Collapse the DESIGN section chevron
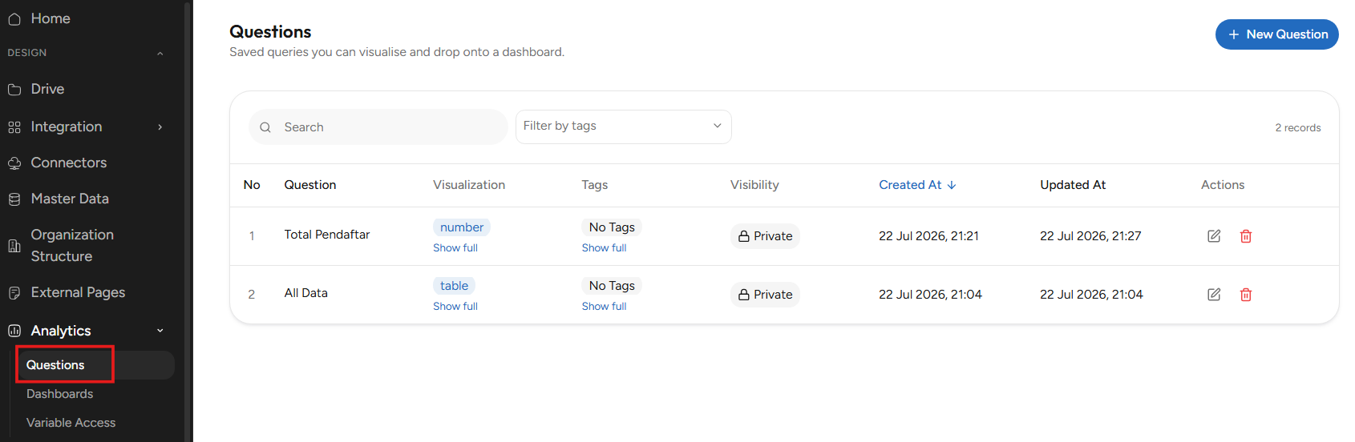Image resolution: width=1355 pixels, height=442 pixels. click(x=160, y=54)
